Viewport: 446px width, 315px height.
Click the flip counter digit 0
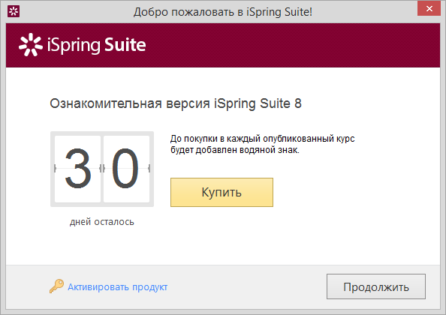tap(126, 169)
